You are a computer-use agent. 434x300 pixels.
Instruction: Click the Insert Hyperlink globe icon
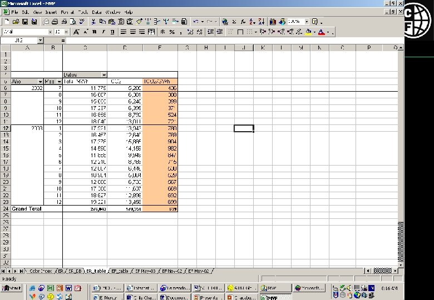225,22
